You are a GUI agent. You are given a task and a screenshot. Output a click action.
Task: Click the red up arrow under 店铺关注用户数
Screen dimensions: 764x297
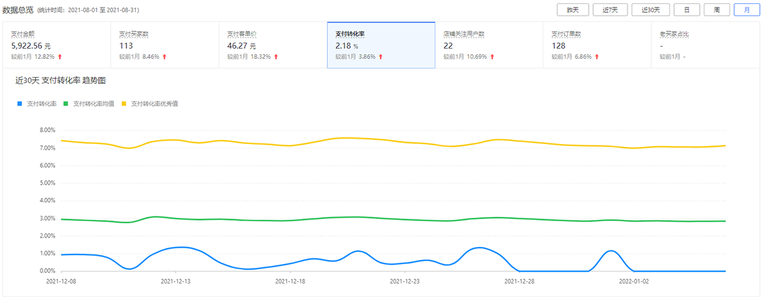(x=492, y=57)
